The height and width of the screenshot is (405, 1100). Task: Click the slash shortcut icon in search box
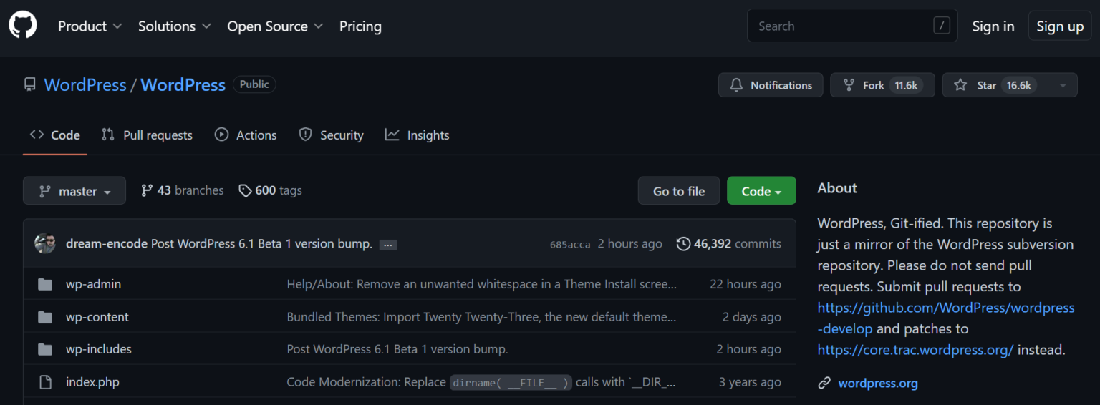pyautogui.click(x=942, y=26)
